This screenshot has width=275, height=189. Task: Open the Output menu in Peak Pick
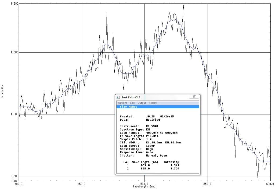142,103
